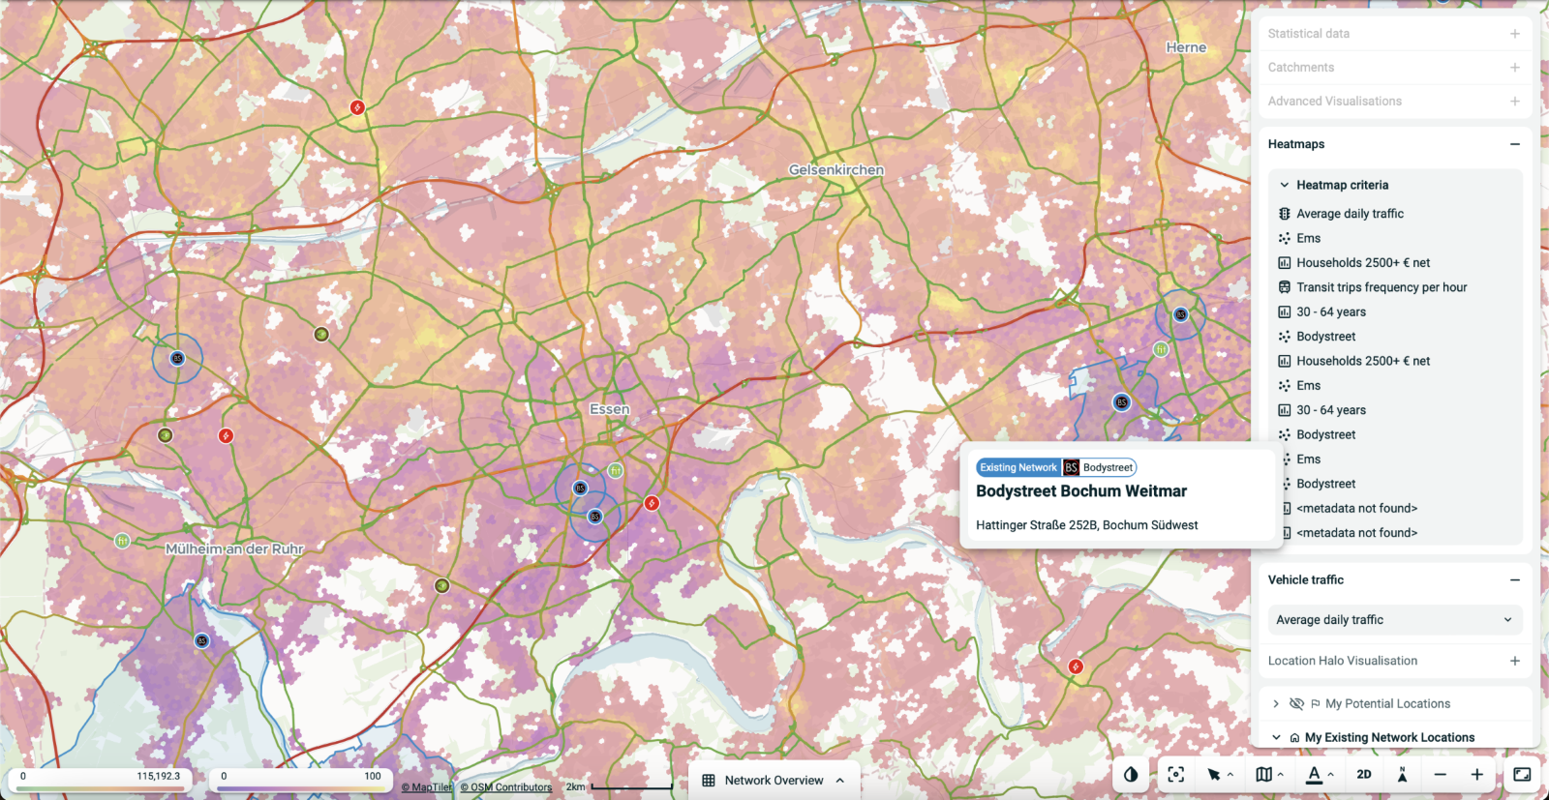
Task: Collapse My Existing Network Locations chevron
Action: 1276,738
